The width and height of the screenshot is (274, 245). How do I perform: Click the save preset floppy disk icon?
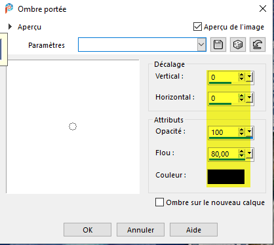point(218,45)
